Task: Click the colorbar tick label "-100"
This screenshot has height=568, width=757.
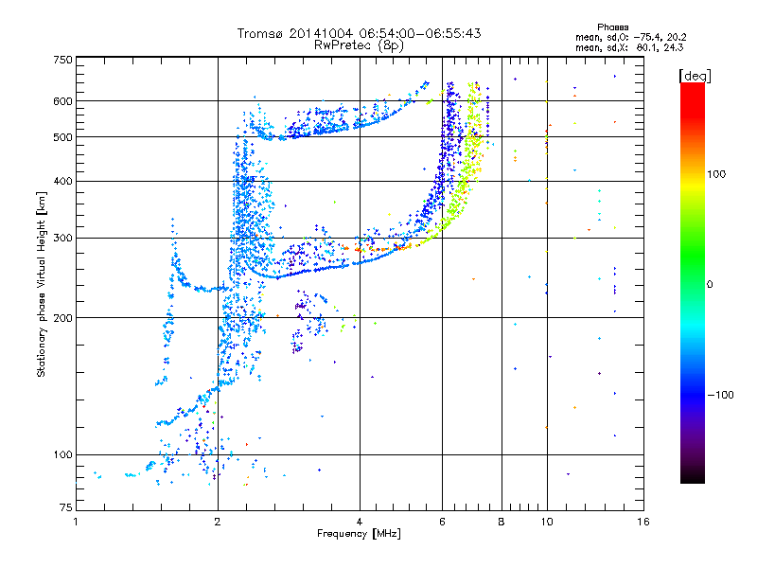Action: click(x=720, y=395)
